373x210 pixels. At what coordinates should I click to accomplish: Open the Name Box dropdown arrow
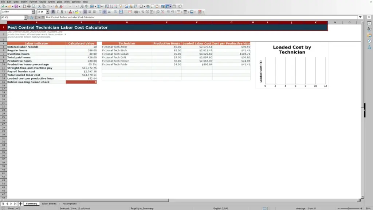point(25,17)
